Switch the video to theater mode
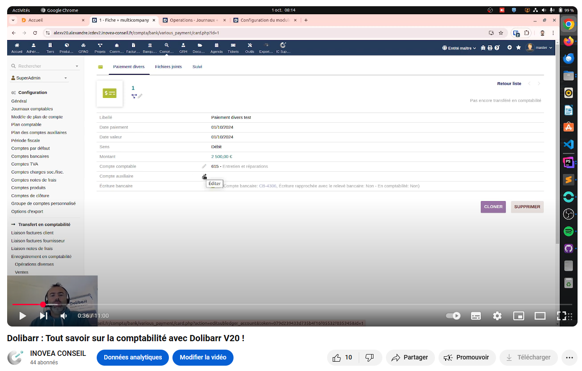 click(x=540, y=316)
